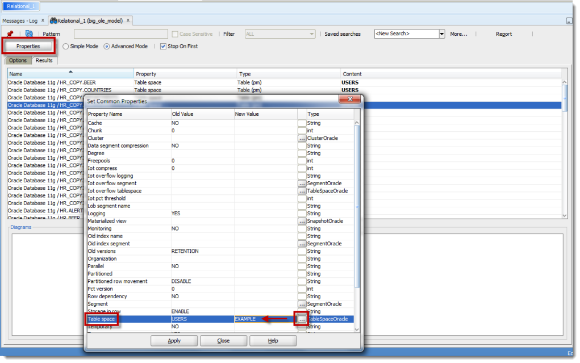The height and width of the screenshot is (363, 580).
Task: Open the Materialized view browse ellipsis
Action: [x=303, y=221]
